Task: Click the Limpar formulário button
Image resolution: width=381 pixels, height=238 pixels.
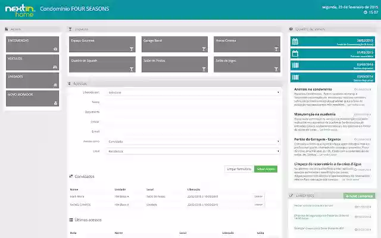Action: tap(239, 169)
